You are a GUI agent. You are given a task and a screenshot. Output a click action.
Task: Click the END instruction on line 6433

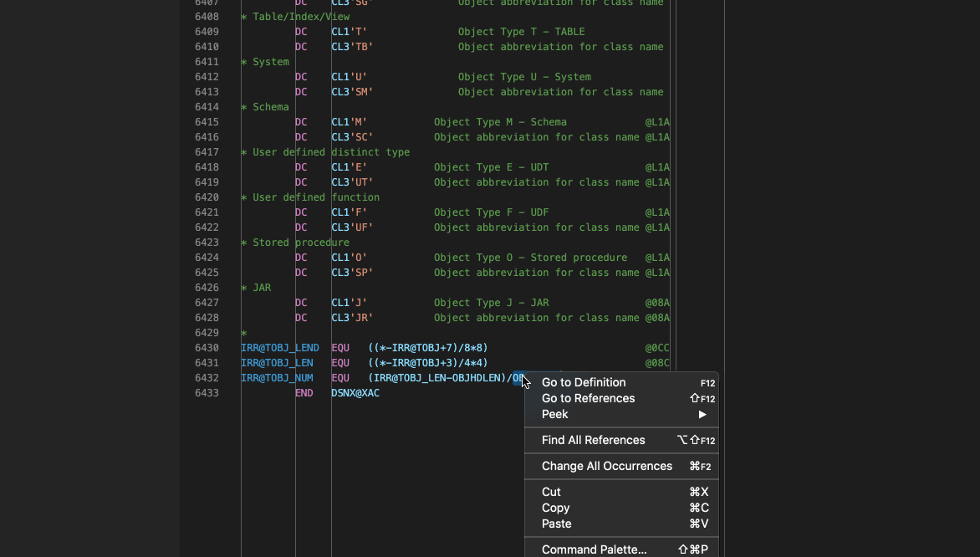[x=304, y=393]
